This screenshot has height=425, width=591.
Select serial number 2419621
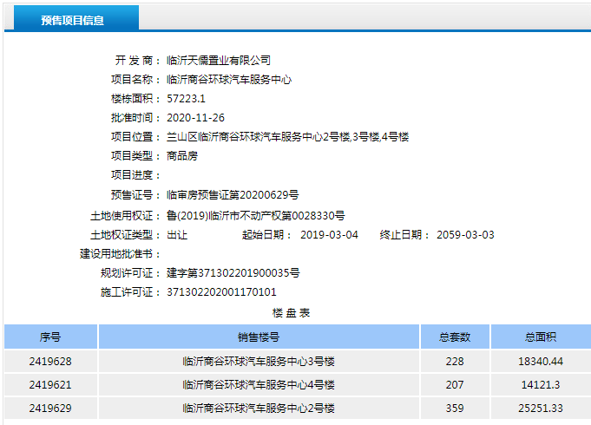pos(50,385)
